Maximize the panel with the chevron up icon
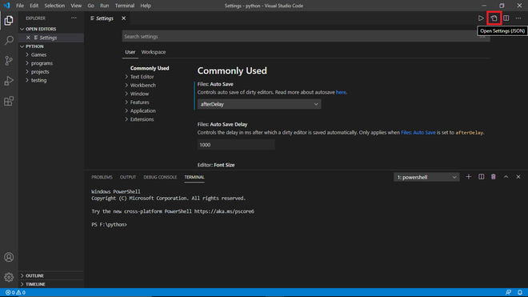Screen dimensions: 528x297 [x=506, y=177]
